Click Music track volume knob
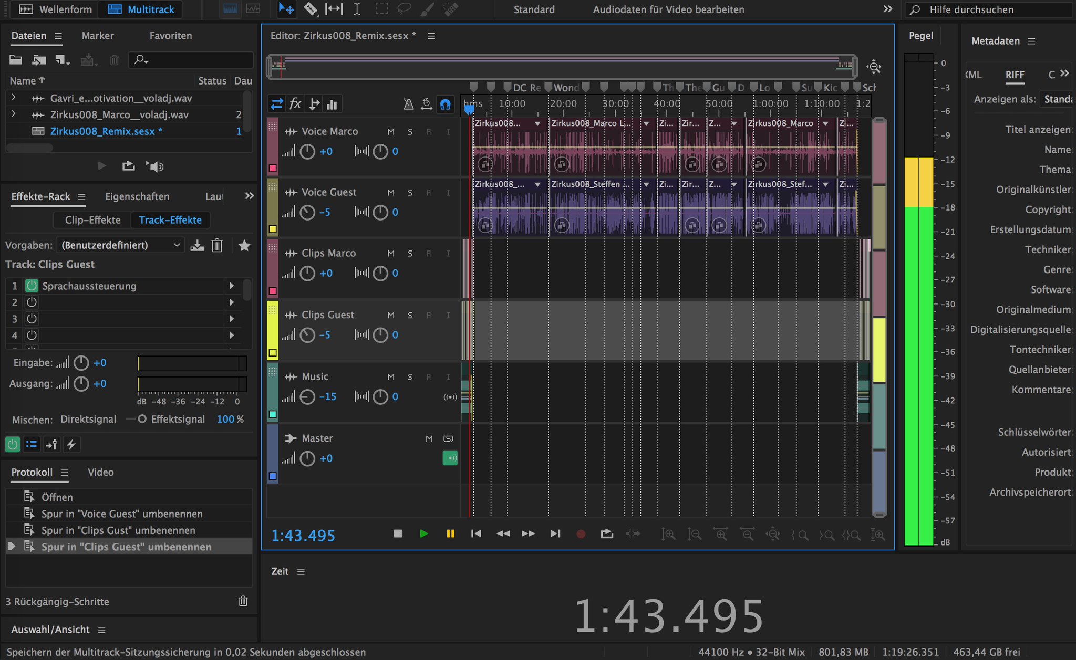Screen dimensions: 1076x660 pyautogui.click(x=307, y=397)
